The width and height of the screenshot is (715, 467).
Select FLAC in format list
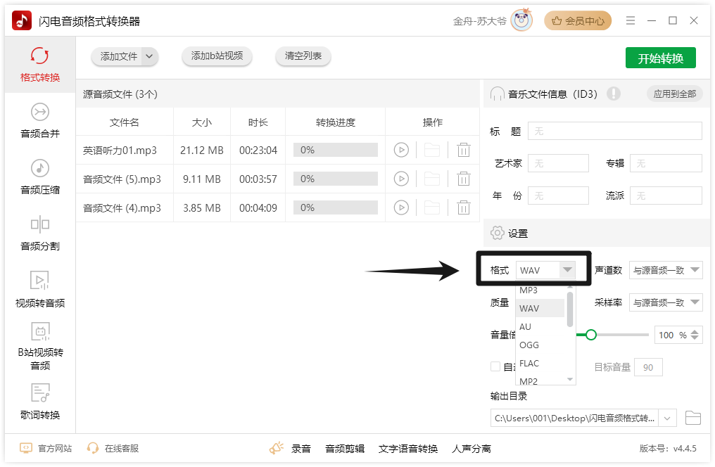540,363
